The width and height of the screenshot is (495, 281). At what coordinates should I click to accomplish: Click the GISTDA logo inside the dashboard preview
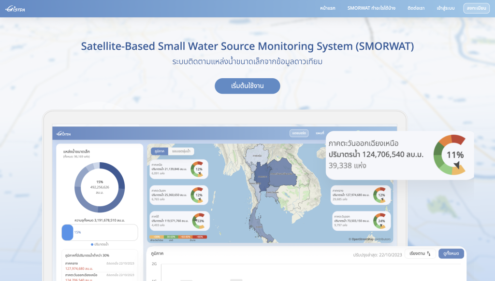tap(63, 134)
